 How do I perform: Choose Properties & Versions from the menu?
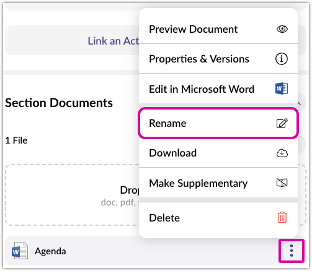tap(218, 59)
